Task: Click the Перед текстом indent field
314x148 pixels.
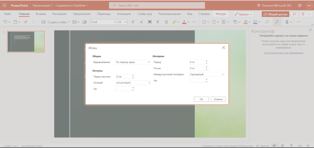Action: 125,77
